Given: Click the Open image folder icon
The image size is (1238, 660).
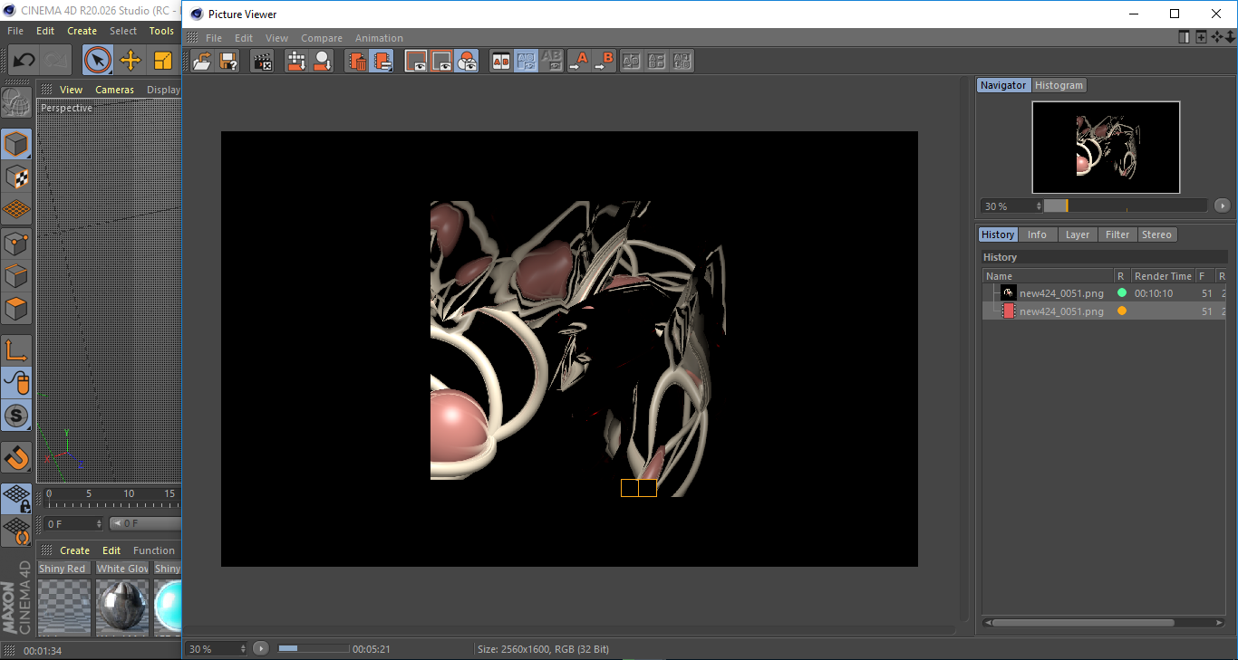Looking at the screenshot, I should pos(203,61).
